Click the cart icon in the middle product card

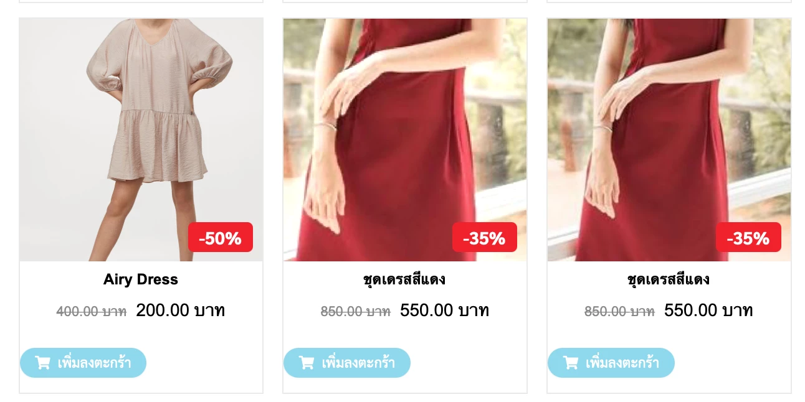point(307,363)
